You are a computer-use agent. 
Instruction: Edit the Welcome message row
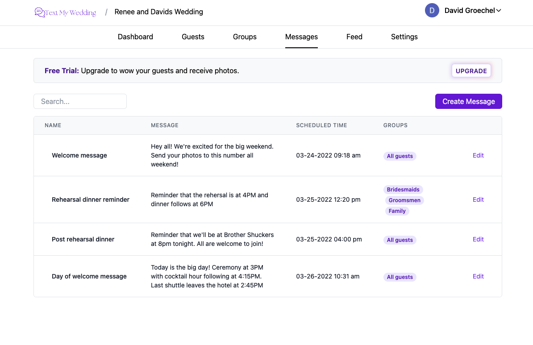(478, 155)
